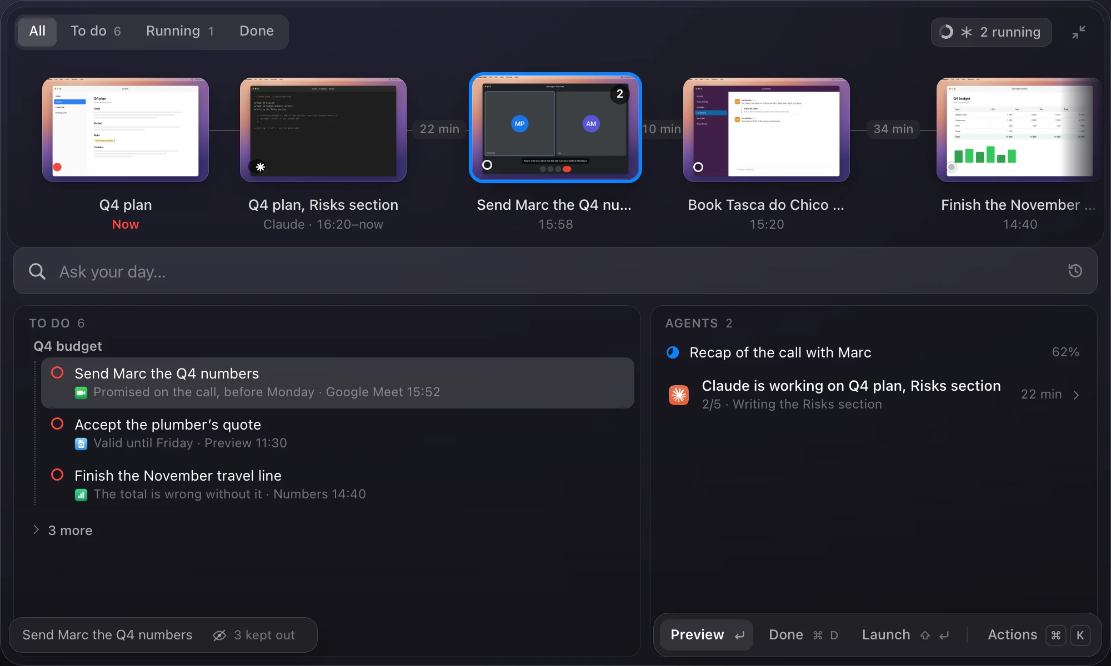
Task: Click the Google Meet icon under Send Marc
Action: pyautogui.click(x=81, y=393)
